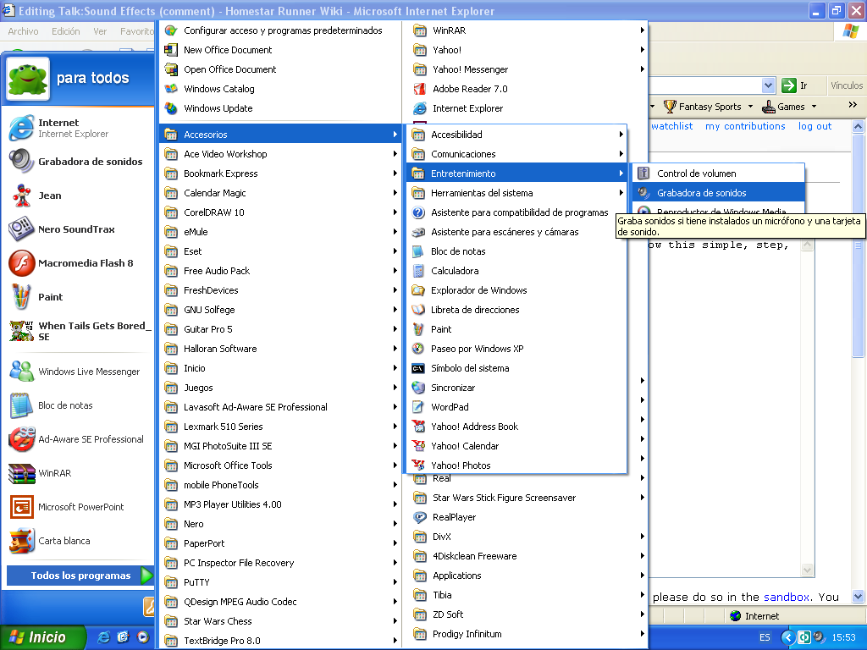The image size is (867, 650).
Task: Click Open Office Document
Action: (x=279, y=69)
